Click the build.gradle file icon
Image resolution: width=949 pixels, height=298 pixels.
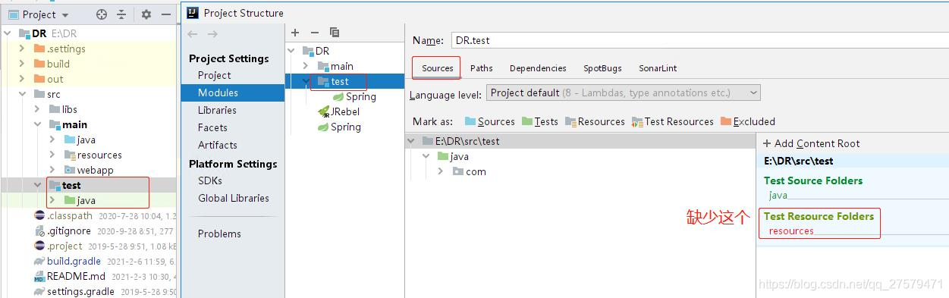(39, 261)
